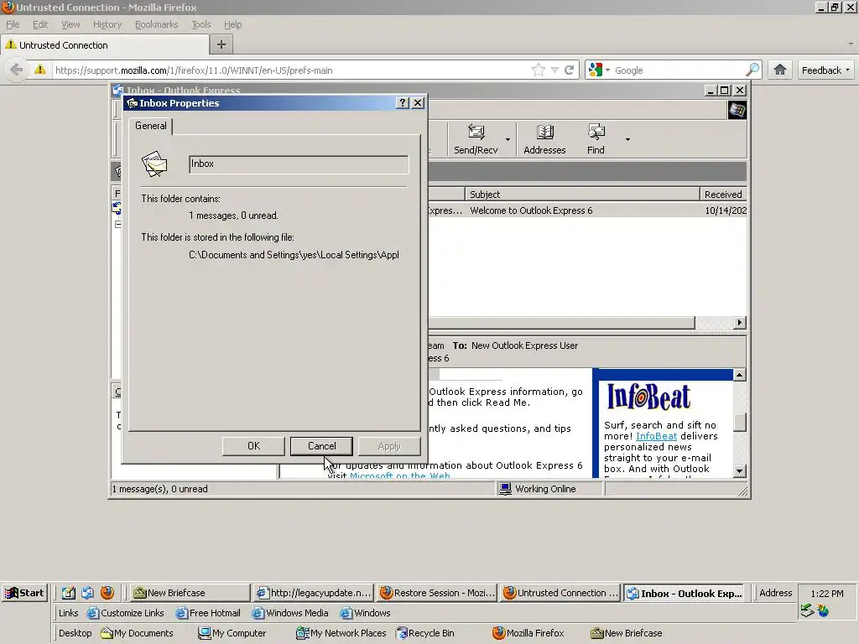Open Customize Links shortcut in Links bar
Viewport: 859px width, 644px height.
[126, 613]
